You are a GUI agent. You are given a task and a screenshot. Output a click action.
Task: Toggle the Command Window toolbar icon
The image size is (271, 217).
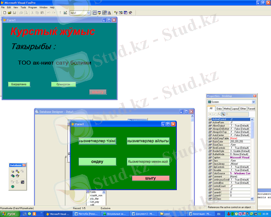pyautogui.click(x=95, y=13)
